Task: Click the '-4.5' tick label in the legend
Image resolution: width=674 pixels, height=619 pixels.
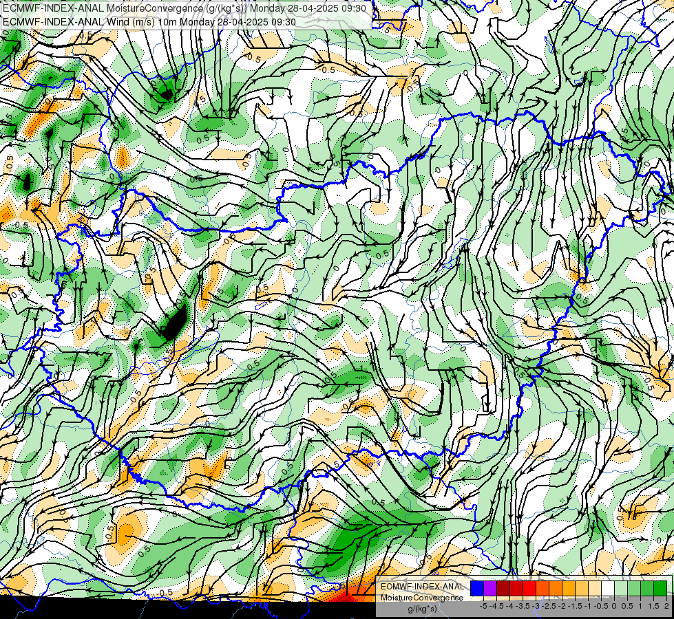Action: [x=496, y=606]
